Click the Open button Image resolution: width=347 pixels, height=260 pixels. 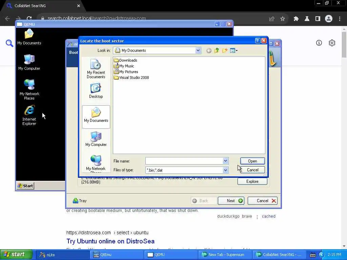point(252,161)
